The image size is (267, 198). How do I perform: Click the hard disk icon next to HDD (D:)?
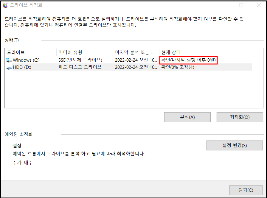[9, 67]
